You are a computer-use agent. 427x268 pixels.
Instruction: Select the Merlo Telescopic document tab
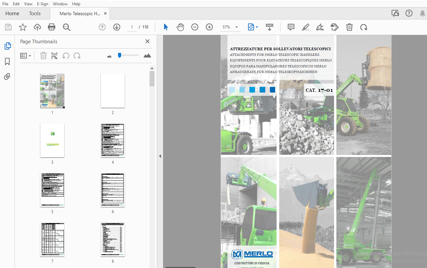(x=80, y=14)
